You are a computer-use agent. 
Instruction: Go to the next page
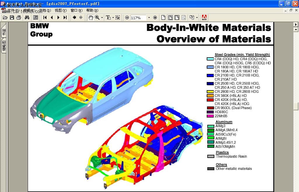coord(58,18)
